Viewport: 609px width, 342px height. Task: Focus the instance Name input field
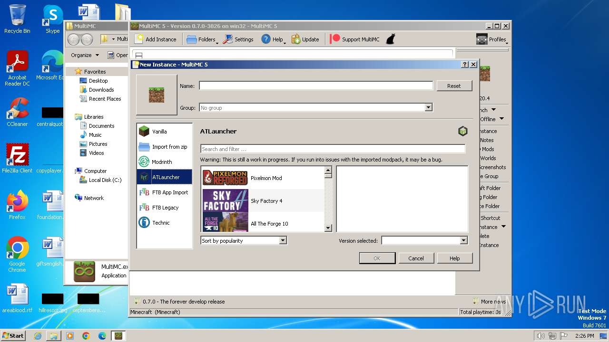tap(316, 86)
